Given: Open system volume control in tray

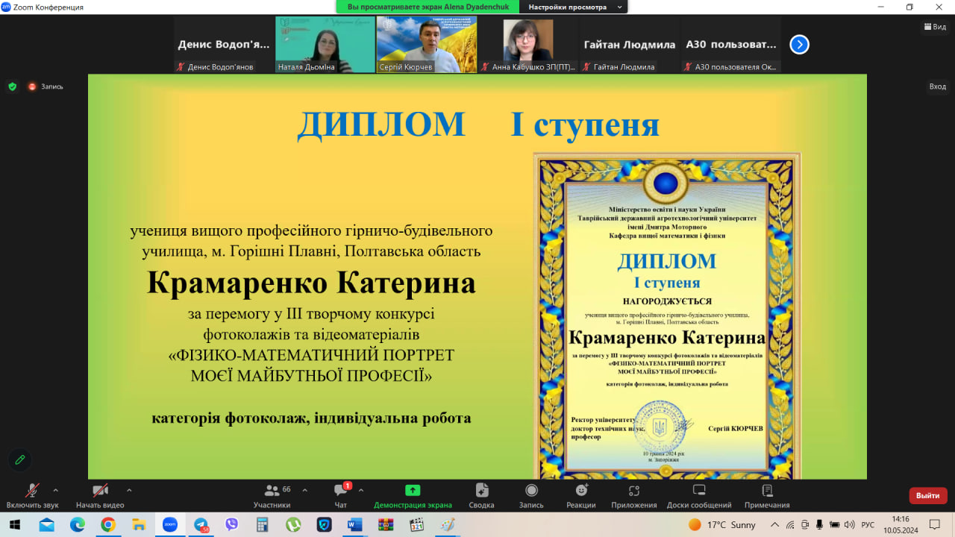Looking at the screenshot, I should click(x=849, y=525).
